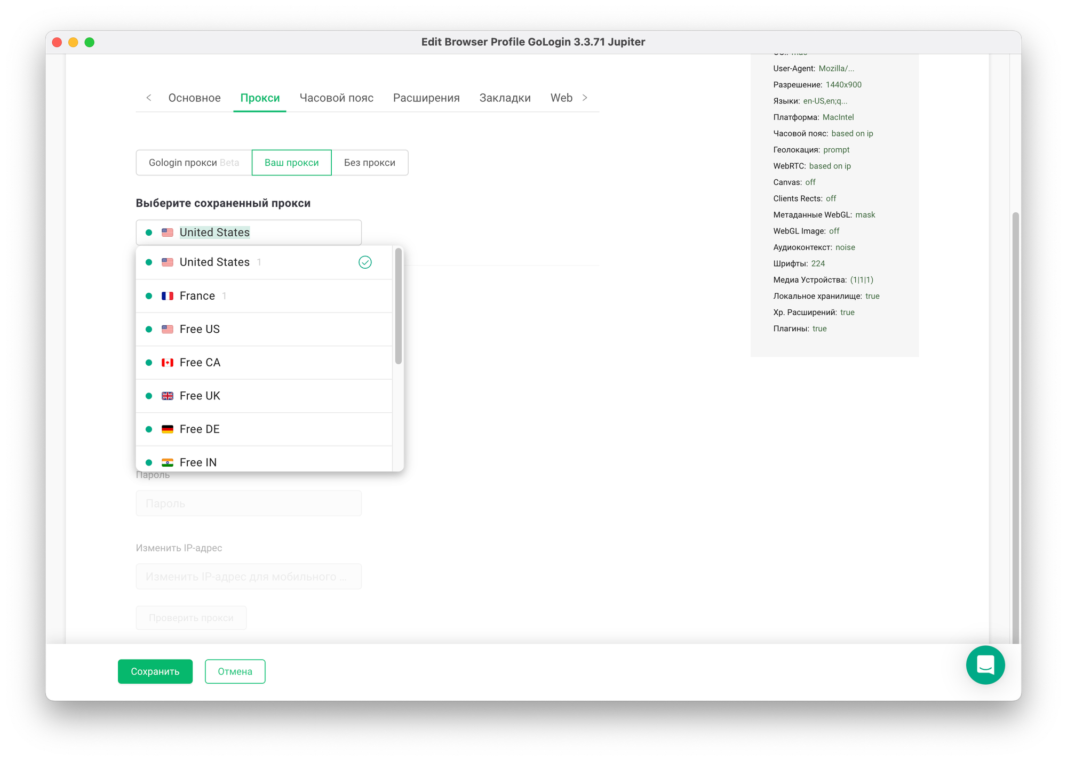The image size is (1067, 761).
Task: Switch to the Без прокси option
Action: pos(369,163)
